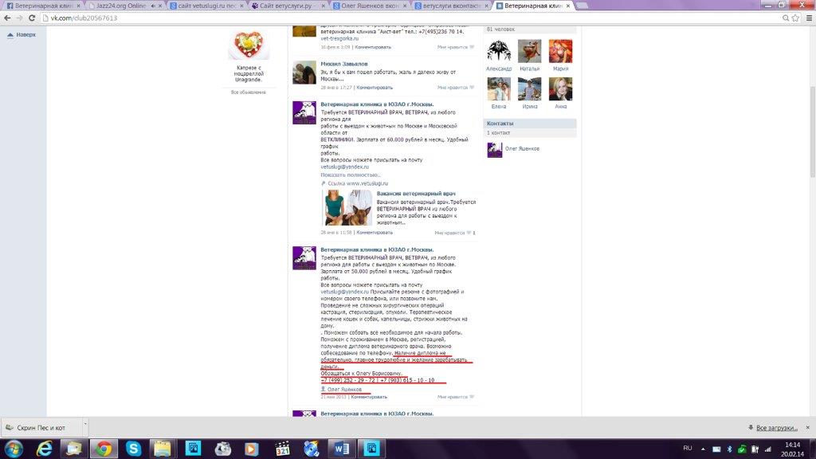Comment on the 21 янв 2013 post
Image resolution: width=816 pixels, height=459 pixels.
coord(369,397)
